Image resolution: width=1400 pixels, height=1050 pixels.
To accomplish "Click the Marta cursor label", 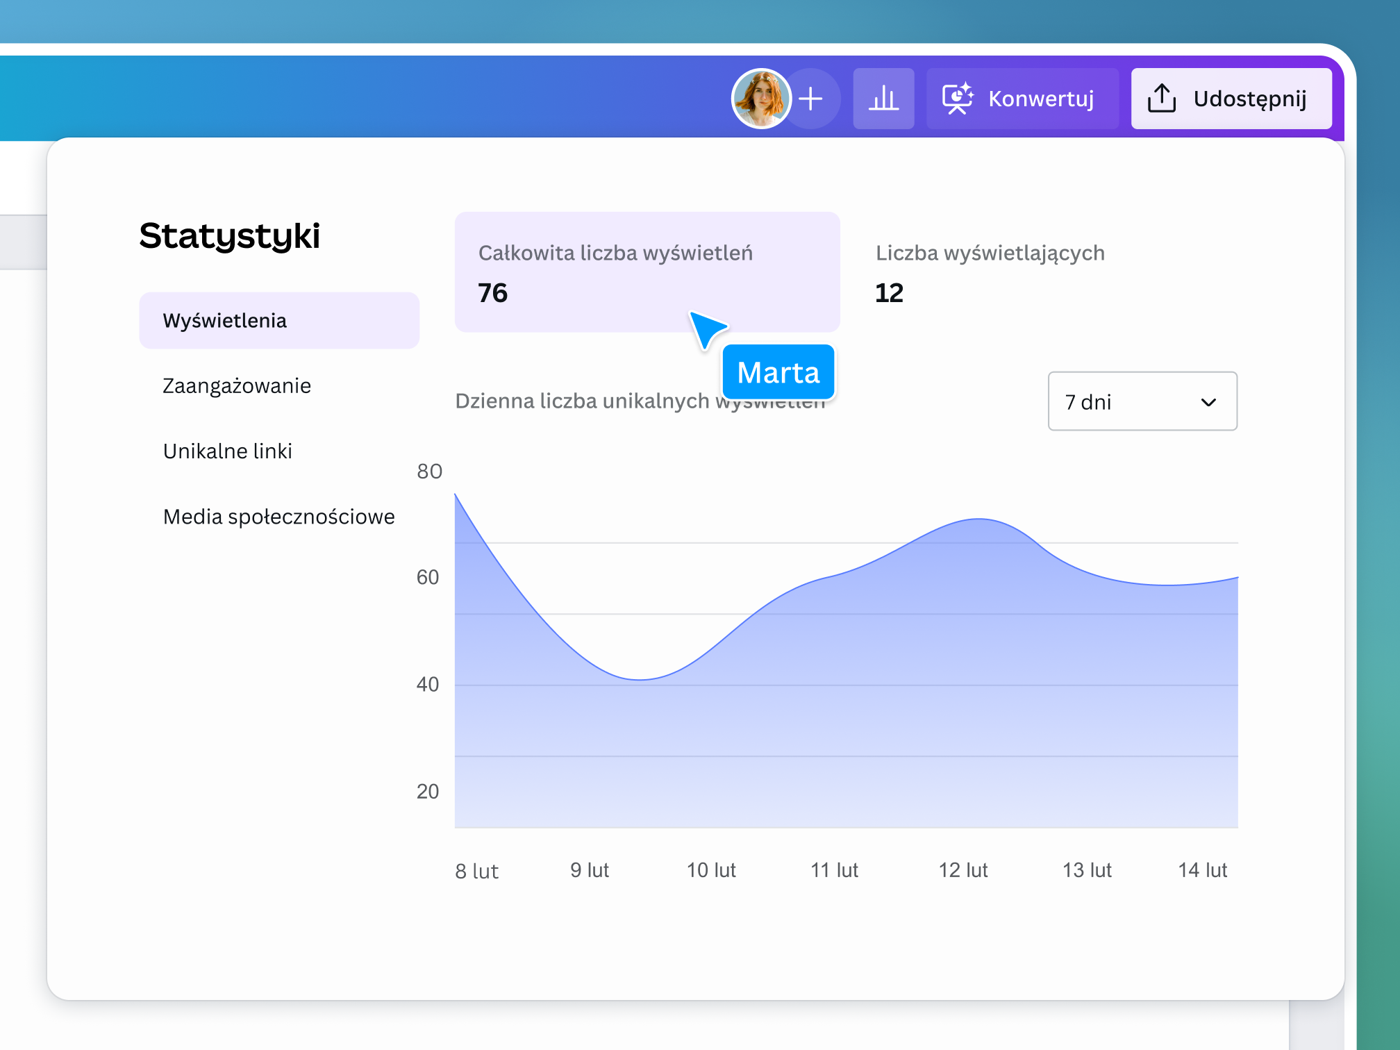I will [x=778, y=372].
